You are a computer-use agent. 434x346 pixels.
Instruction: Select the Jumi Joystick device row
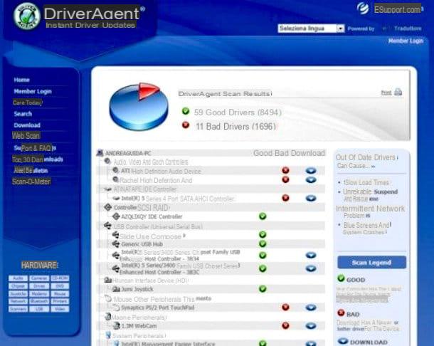(x=212, y=289)
